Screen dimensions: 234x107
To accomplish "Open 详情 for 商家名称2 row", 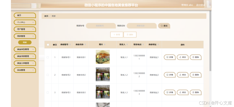I will pyautogui.click(x=170, y=75).
